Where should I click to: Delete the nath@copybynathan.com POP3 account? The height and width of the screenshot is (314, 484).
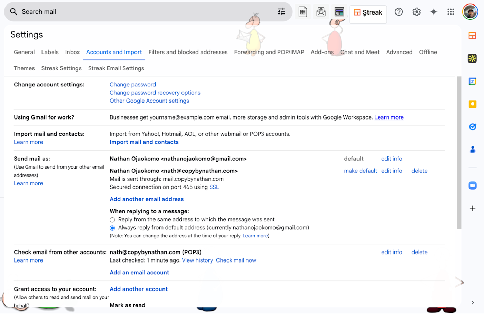click(419, 252)
